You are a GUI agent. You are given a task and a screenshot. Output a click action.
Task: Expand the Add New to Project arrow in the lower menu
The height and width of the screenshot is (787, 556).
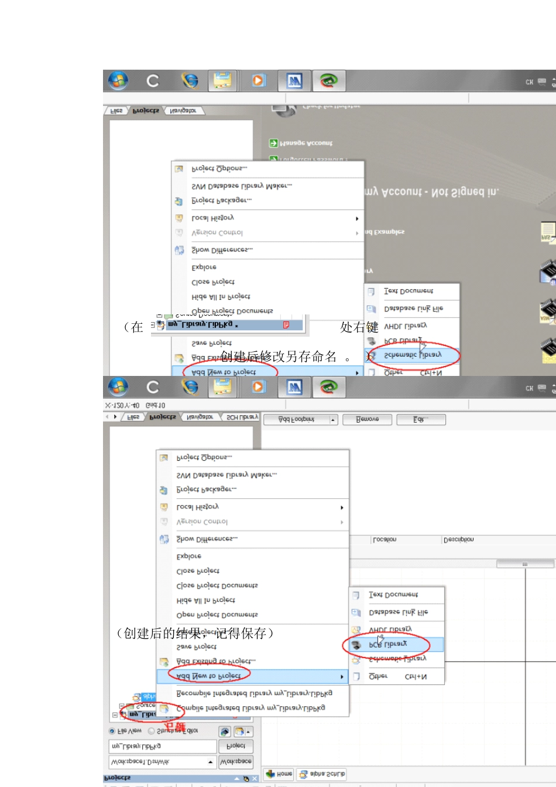(x=342, y=677)
